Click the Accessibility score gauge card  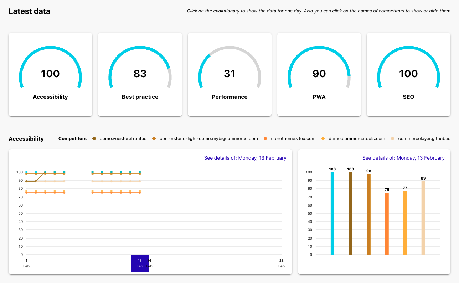tap(50, 74)
